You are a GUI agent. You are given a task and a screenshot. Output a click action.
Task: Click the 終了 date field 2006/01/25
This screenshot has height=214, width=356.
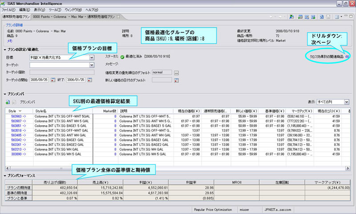pyautogui.click(x=76, y=80)
